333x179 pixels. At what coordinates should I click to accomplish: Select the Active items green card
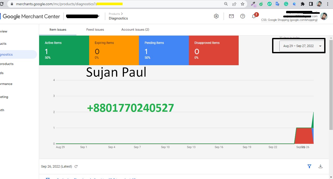point(64,50)
